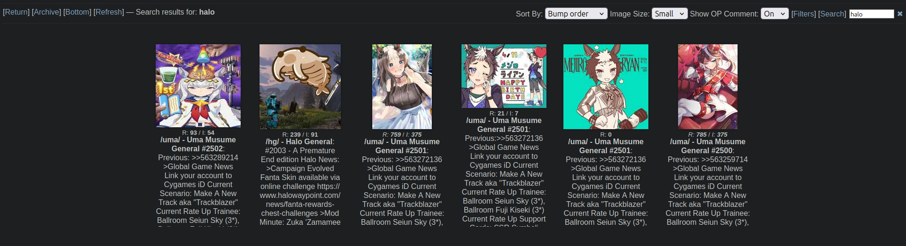906x246 pixels.
Task: Open the Archive link
Action: pyautogui.click(x=46, y=12)
